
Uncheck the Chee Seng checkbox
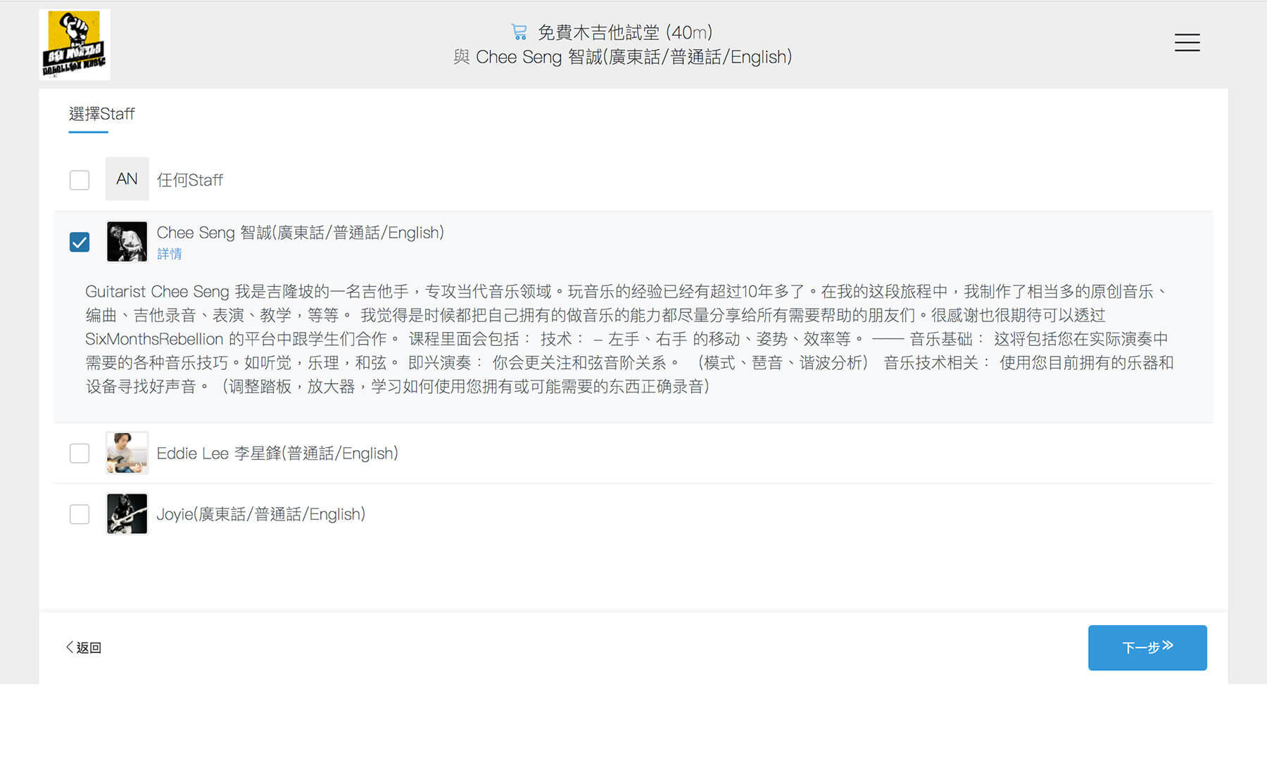pyautogui.click(x=80, y=242)
